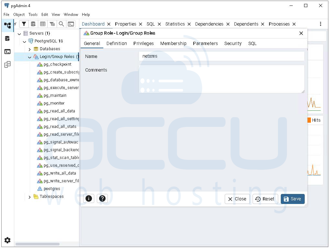
Task: Click the Close button in dialog
Action: pos(237,199)
